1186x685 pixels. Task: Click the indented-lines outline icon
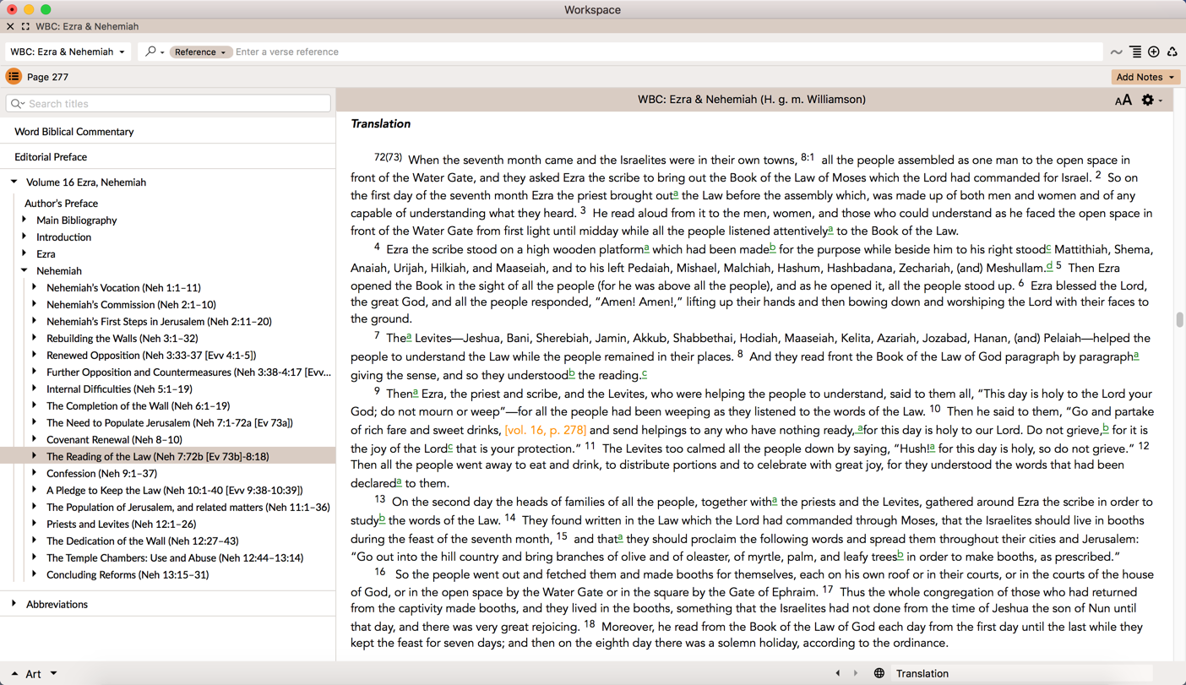[x=1135, y=52]
